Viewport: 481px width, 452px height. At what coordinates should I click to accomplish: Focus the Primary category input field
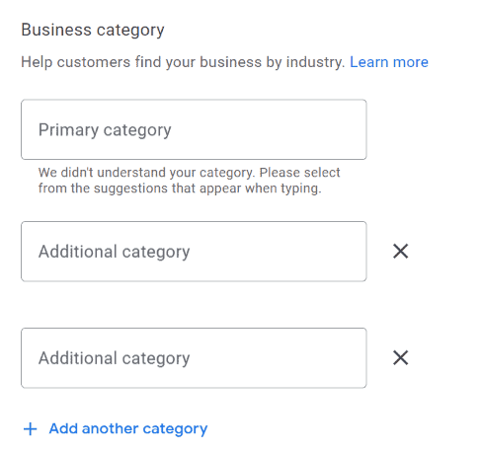194,129
